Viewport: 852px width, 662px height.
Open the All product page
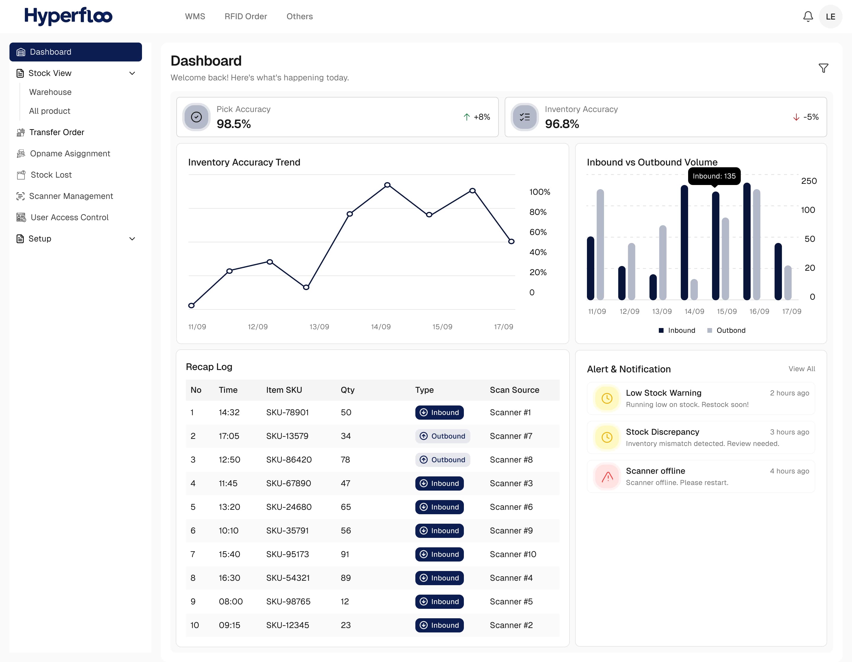(x=49, y=111)
